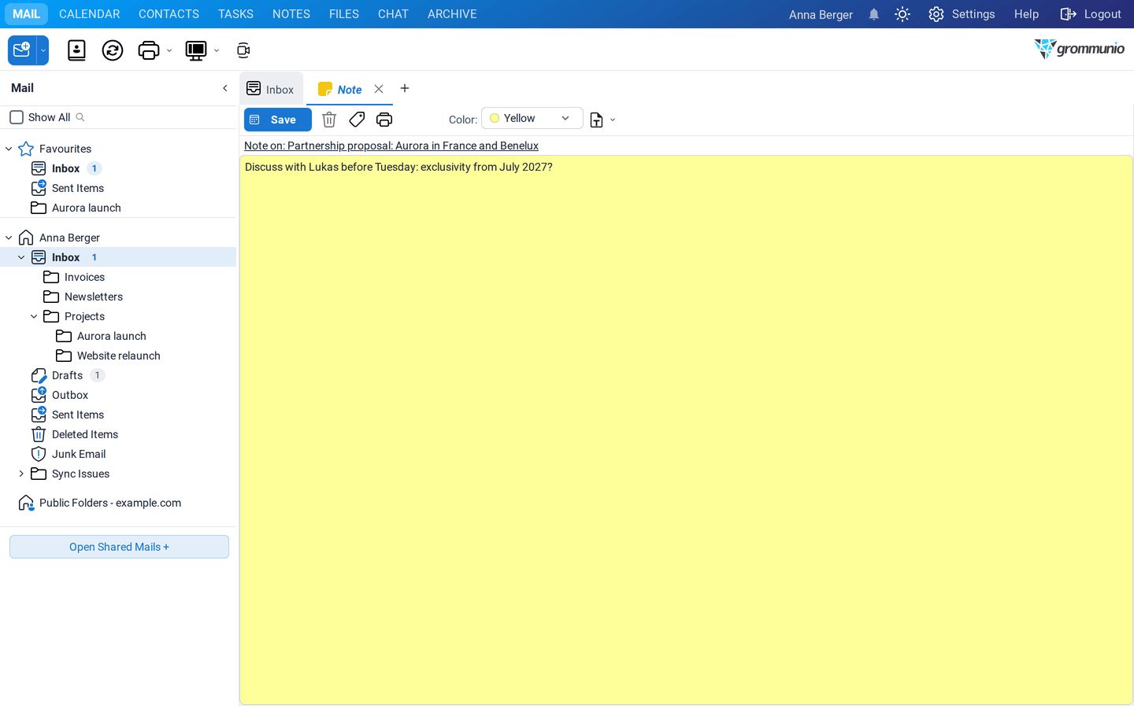The height and width of the screenshot is (708, 1134).
Task: Open the Public Folders - example.com store
Action: [110, 503]
